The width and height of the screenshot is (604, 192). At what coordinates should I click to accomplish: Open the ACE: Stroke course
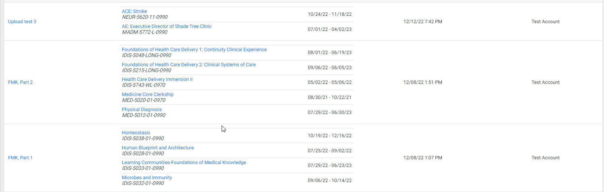pos(134,11)
